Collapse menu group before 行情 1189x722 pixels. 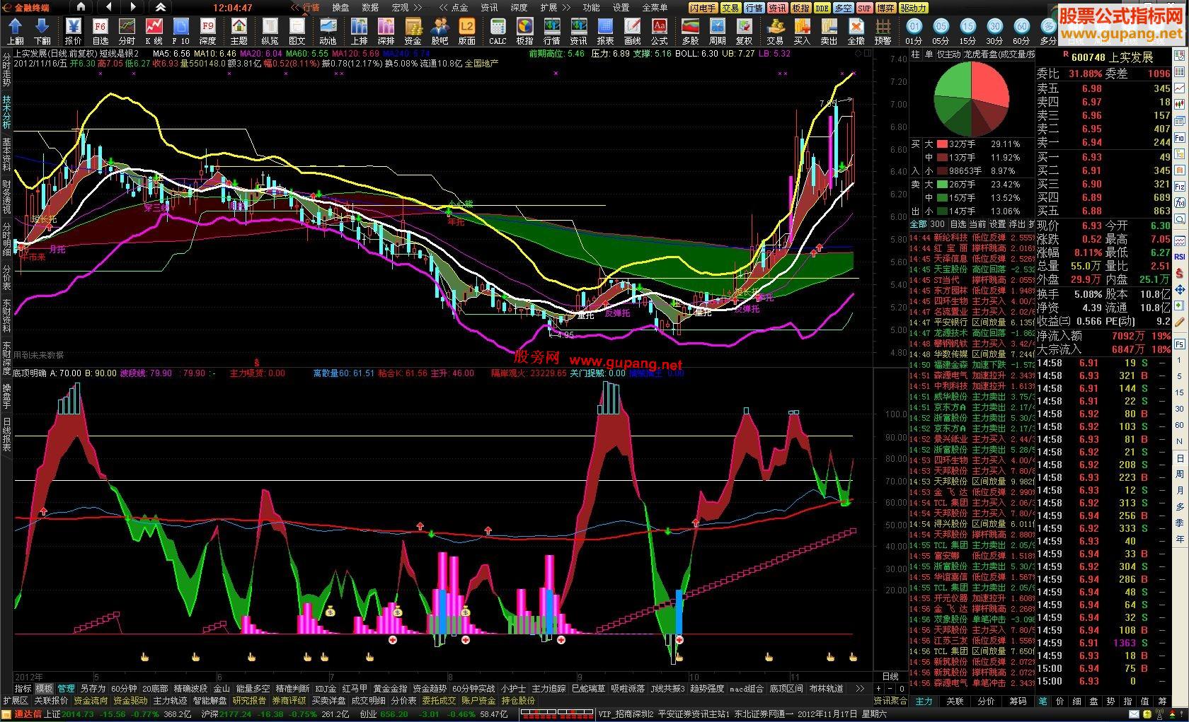(x=295, y=8)
